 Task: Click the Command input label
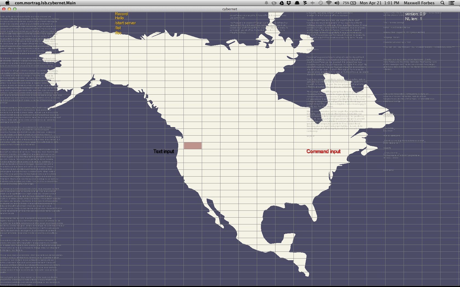[323, 151]
